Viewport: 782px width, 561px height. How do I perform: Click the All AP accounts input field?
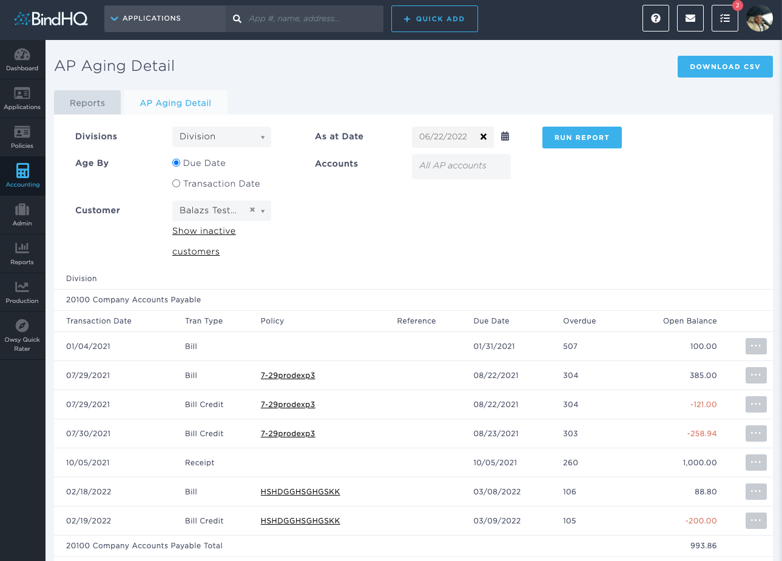(x=460, y=166)
